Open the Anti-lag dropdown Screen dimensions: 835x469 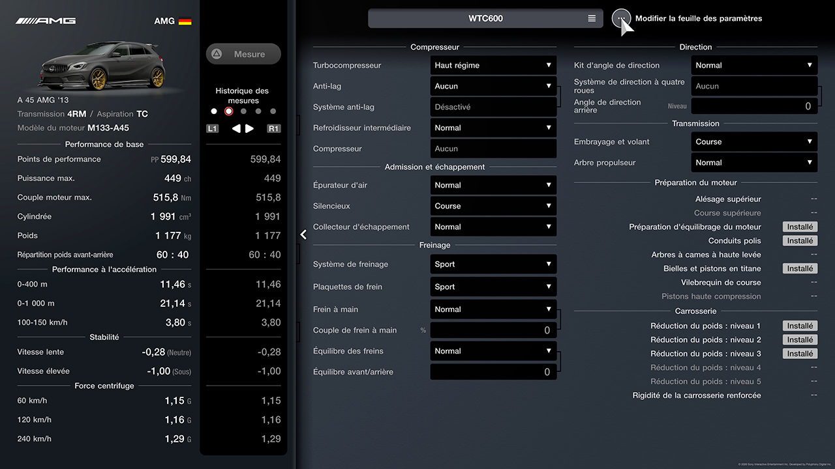[493, 86]
